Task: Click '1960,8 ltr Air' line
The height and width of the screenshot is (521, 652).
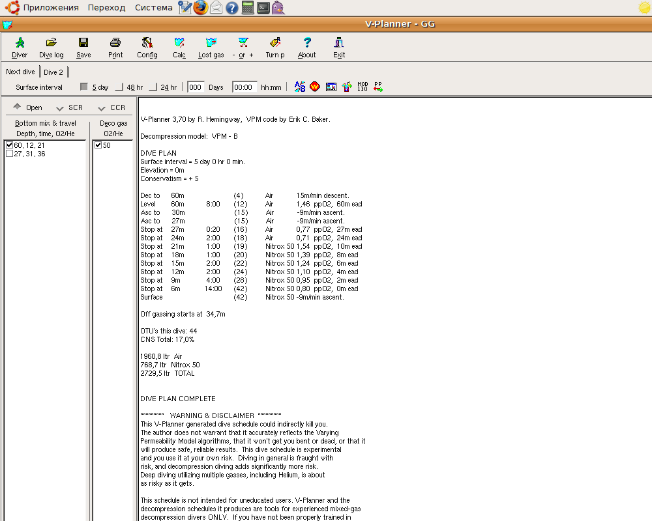Action: click(x=161, y=356)
